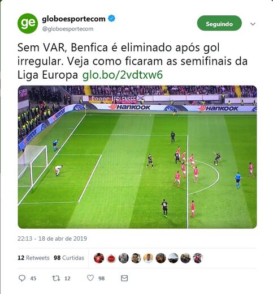Viewport: 273px width, 294px height.
Task: Click the reply speech bubble icon
Action: pos(22,278)
